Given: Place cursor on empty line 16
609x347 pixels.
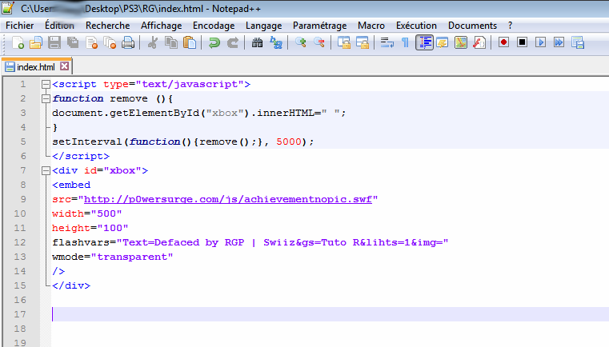Looking at the screenshot, I should [330, 300].
